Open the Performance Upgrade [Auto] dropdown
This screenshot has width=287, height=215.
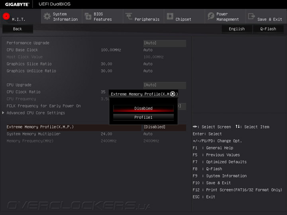(165, 43)
